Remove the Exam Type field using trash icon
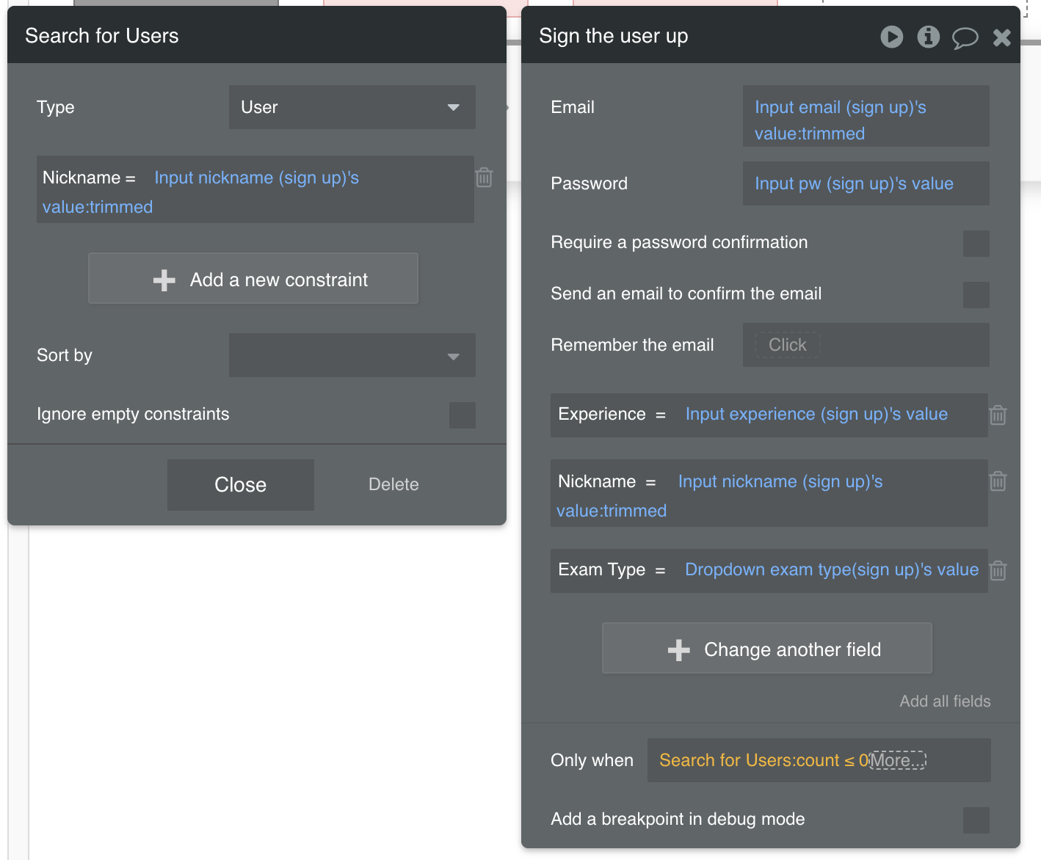Screen dimensions: 1041x860 click(x=998, y=571)
